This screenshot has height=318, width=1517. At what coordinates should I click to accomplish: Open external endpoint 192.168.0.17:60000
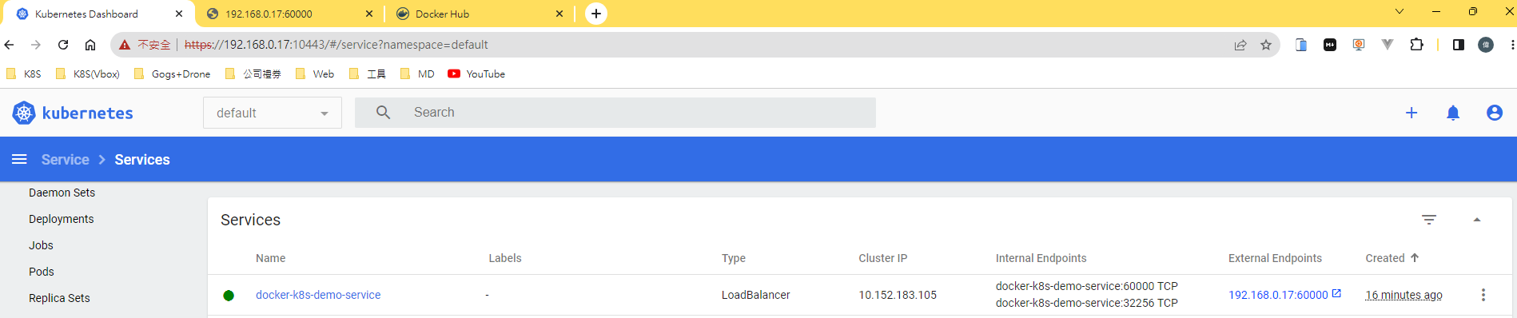point(1278,295)
